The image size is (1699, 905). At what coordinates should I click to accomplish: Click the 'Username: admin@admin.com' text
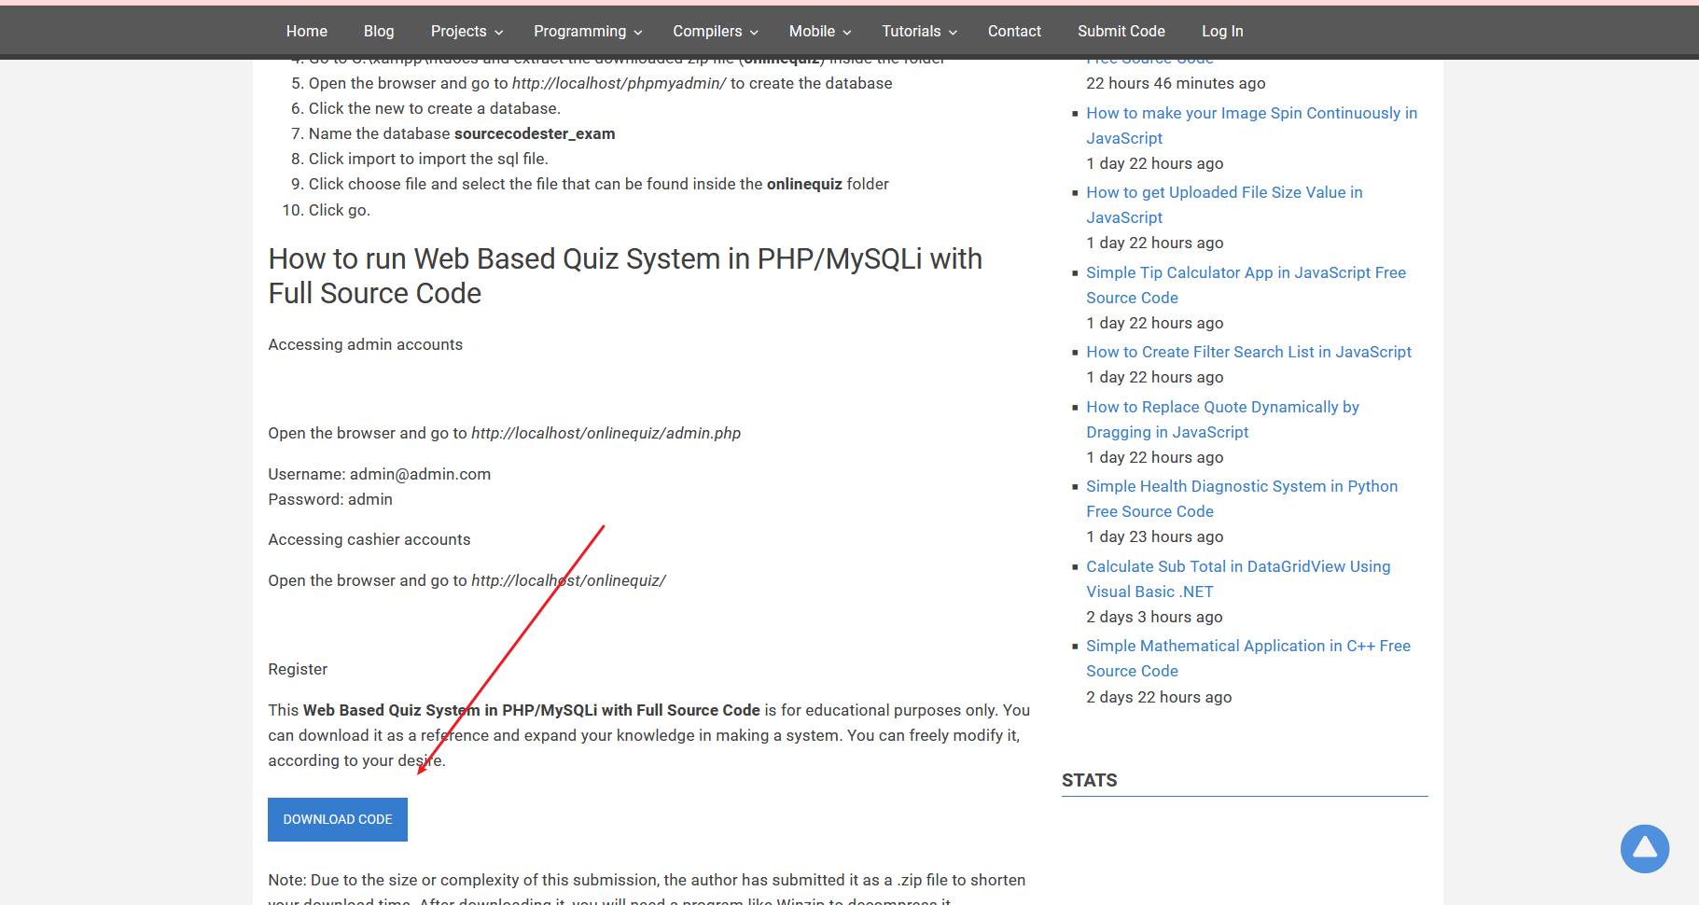click(379, 474)
